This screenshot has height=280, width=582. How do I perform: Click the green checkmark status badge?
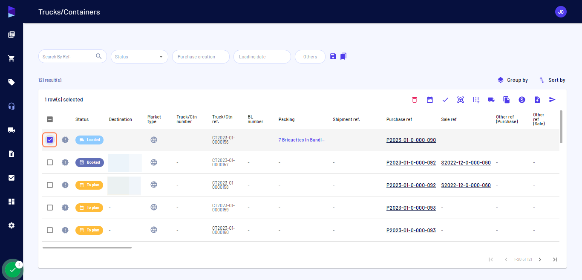(x=12, y=269)
